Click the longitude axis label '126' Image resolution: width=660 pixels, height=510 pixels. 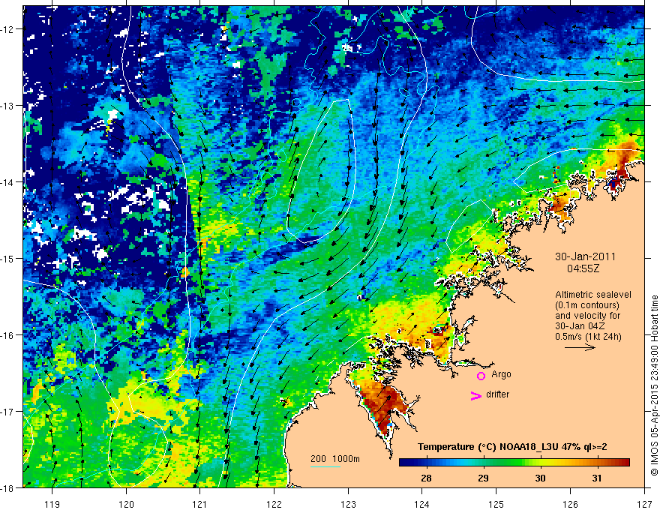(570, 504)
